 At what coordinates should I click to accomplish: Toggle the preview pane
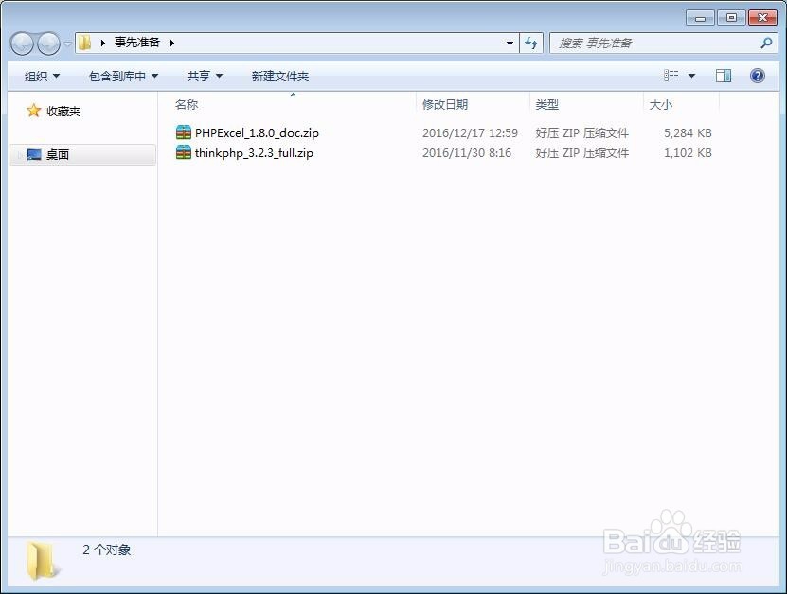tap(723, 75)
